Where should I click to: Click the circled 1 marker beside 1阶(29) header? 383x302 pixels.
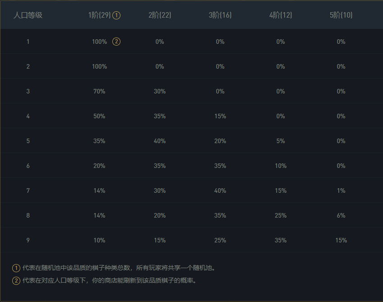[x=116, y=15]
